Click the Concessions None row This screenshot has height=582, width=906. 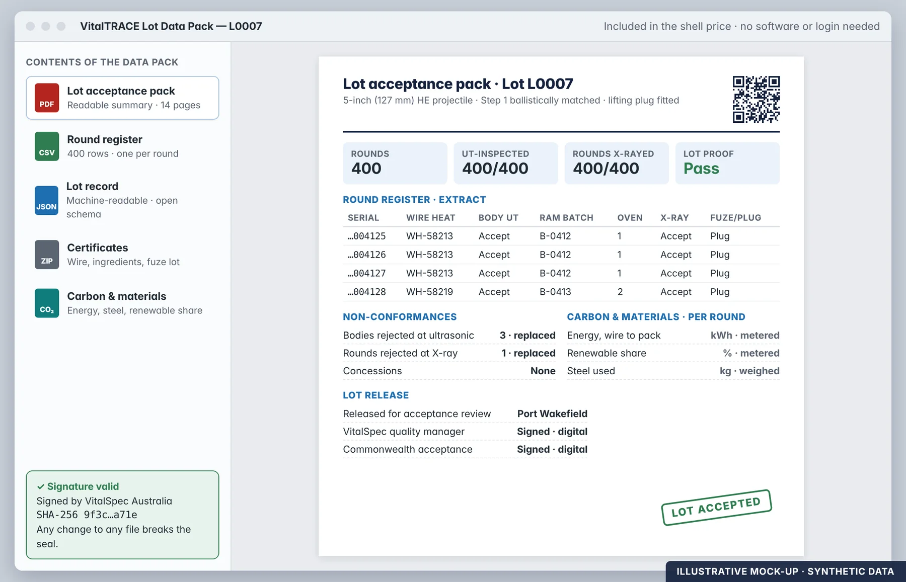click(449, 371)
